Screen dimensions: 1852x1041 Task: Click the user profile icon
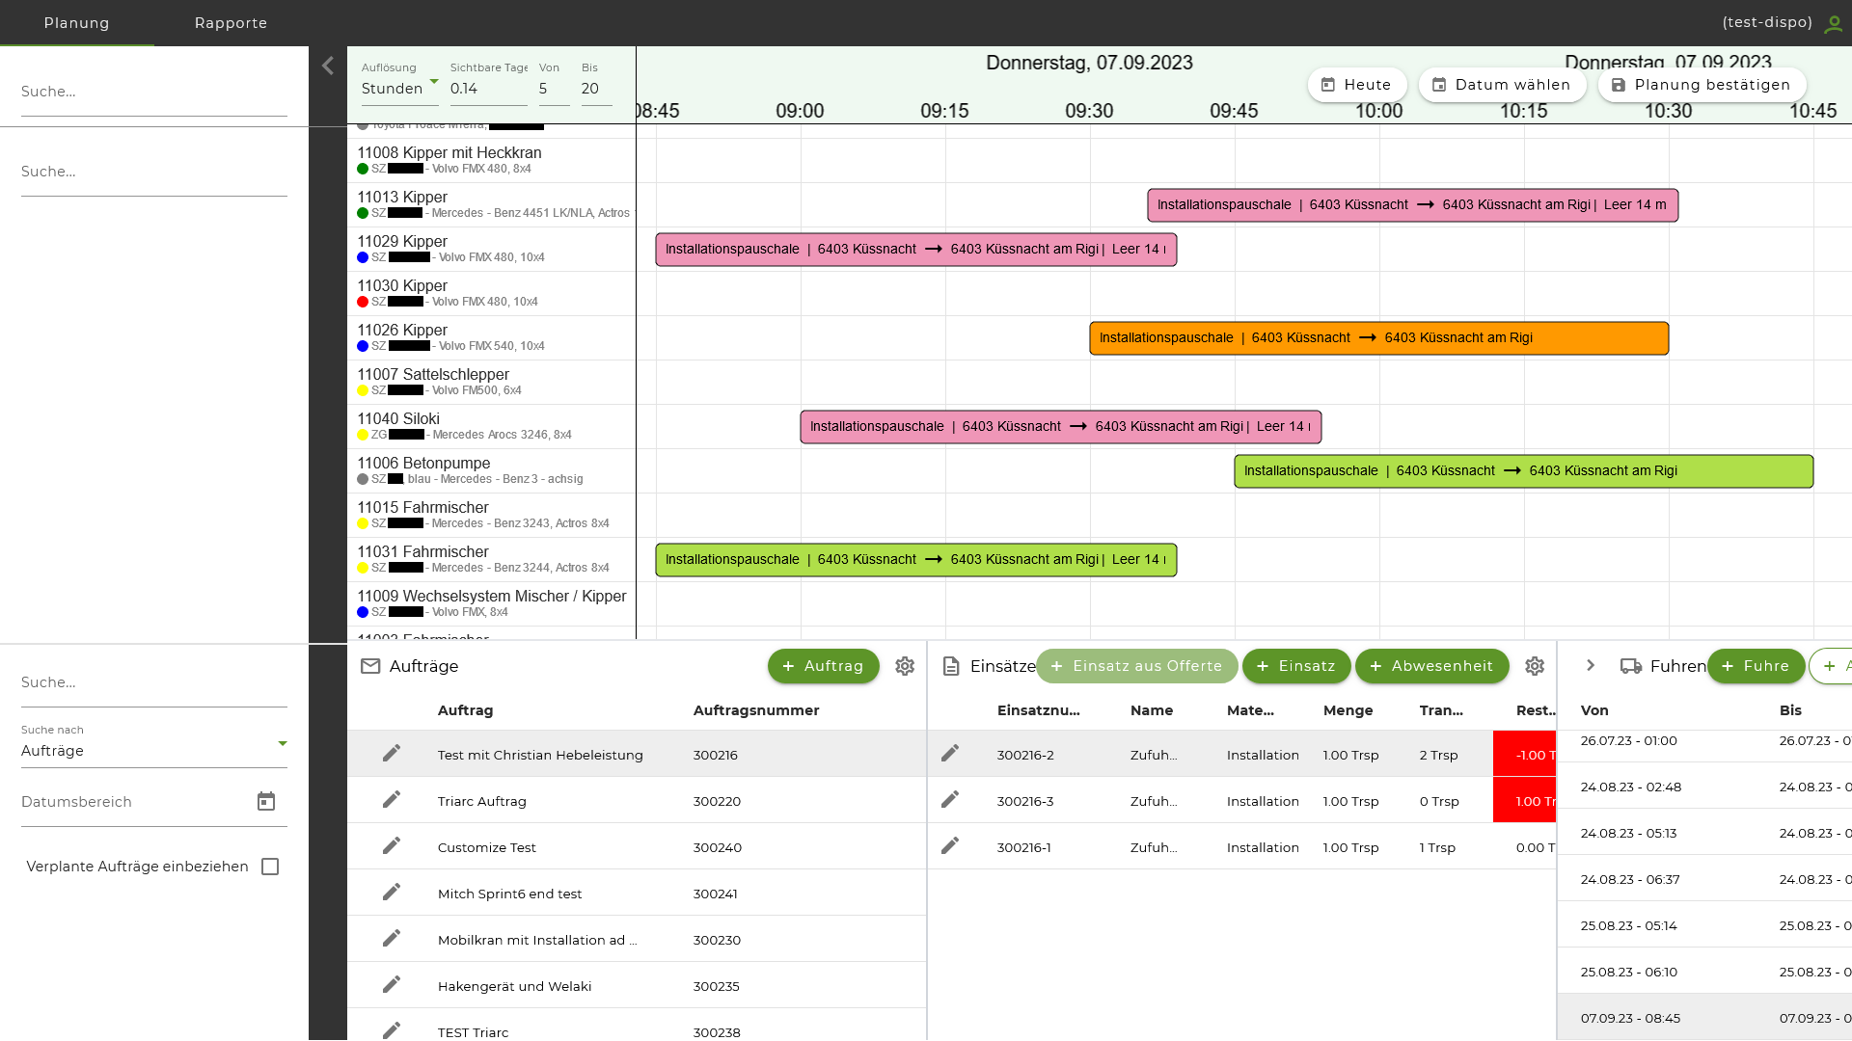[x=1833, y=24]
